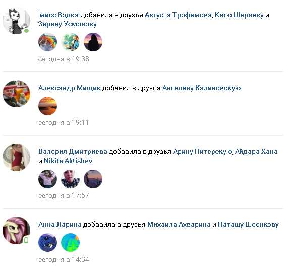Click the sunset thumbnail of Ангелина Калиновская
This screenshot has height=267, width=289.
click(47, 106)
